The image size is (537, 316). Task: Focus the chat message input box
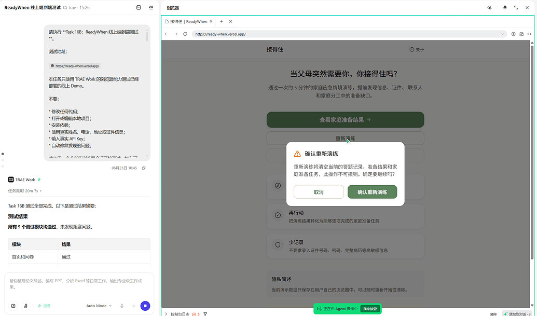point(79,284)
